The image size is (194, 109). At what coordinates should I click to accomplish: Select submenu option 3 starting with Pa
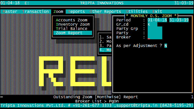pyautogui.click(x=105, y=46)
